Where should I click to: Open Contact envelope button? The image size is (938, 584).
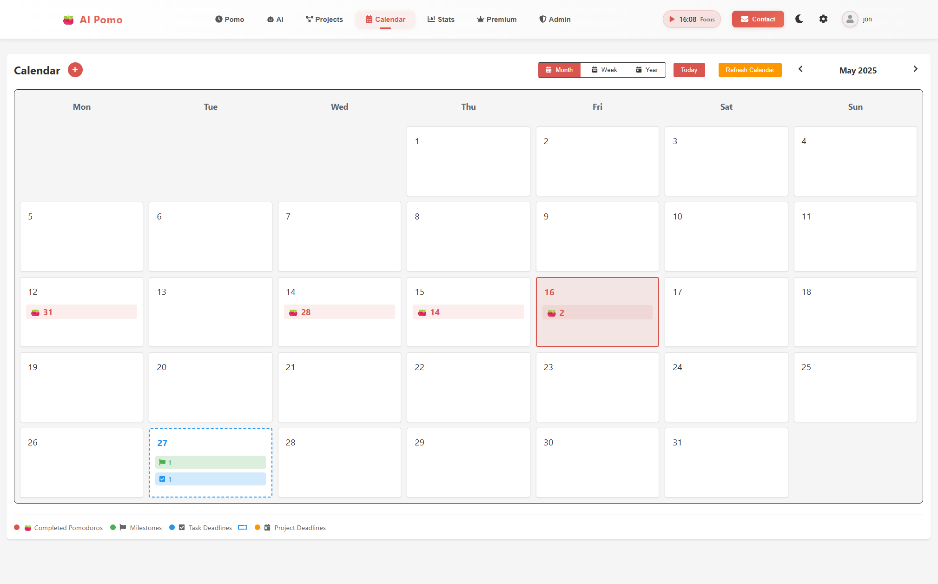coord(758,19)
